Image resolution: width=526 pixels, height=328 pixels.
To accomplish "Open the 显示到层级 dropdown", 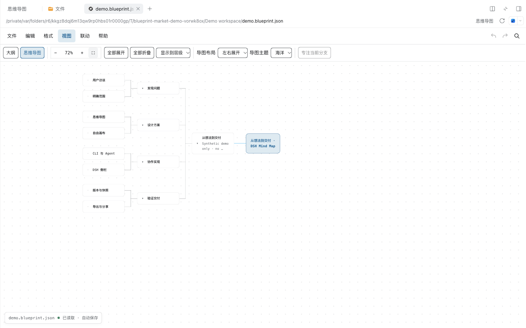I will tap(173, 53).
